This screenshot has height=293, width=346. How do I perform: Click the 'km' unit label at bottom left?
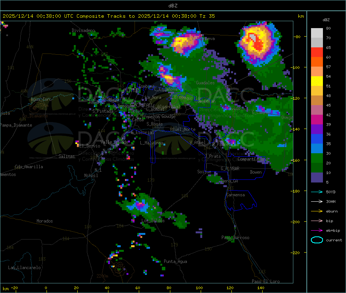pyautogui.click(x=5, y=289)
